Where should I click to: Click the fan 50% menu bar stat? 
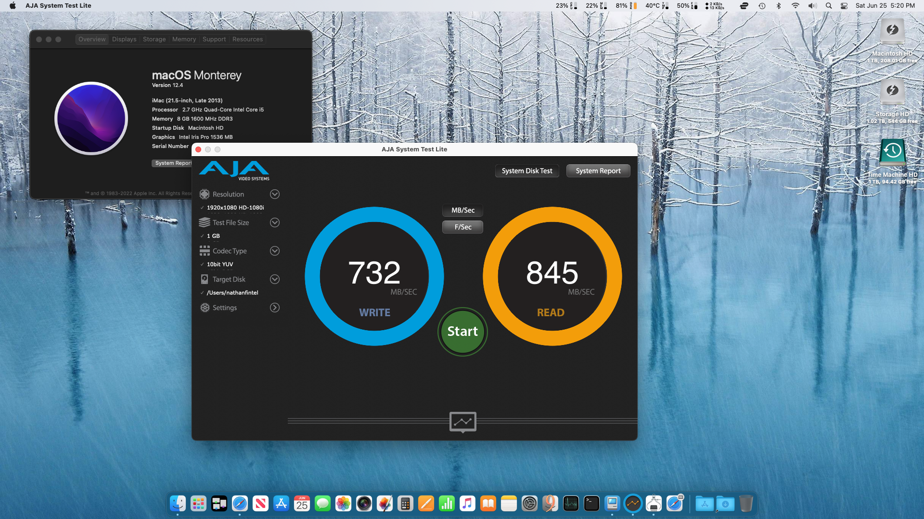(x=687, y=6)
